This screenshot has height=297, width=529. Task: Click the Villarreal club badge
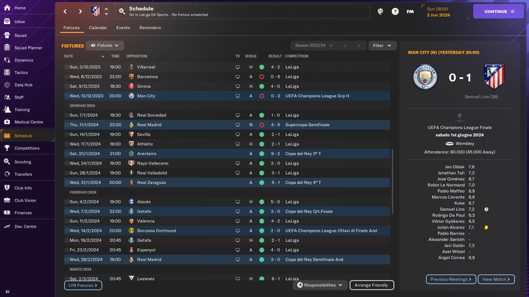tap(131, 67)
